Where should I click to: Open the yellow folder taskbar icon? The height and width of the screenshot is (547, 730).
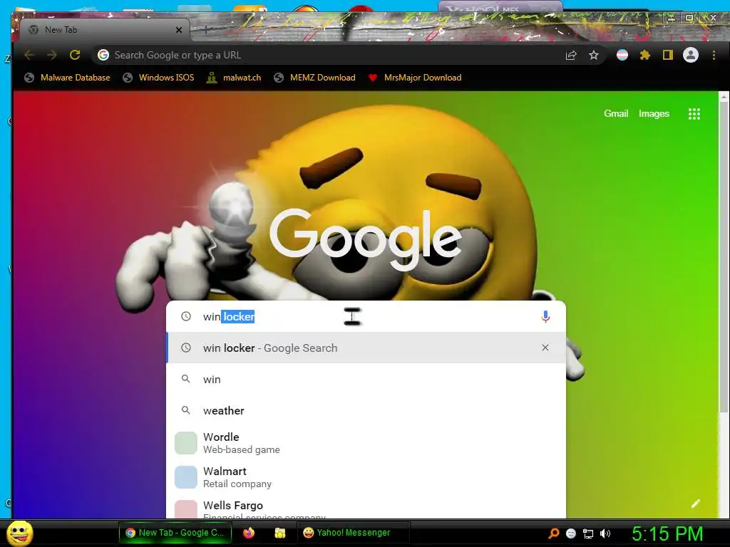coord(279,533)
